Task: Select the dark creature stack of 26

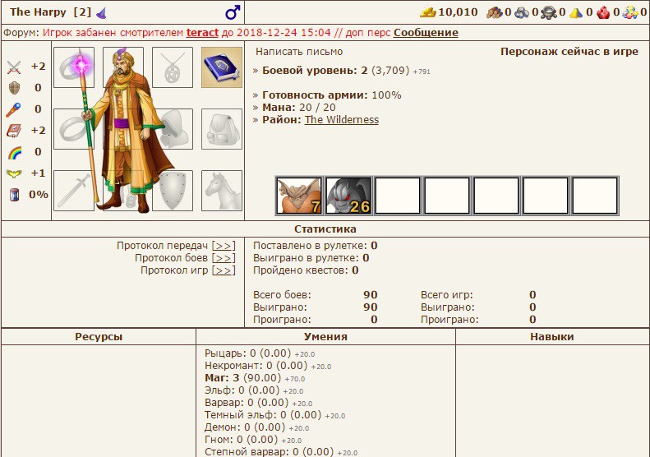Action: pyautogui.click(x=348, y=196)
